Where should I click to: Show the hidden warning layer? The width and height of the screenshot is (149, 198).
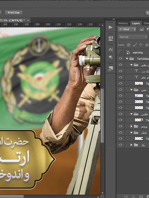pyautogui.click(x=120, y=52)
